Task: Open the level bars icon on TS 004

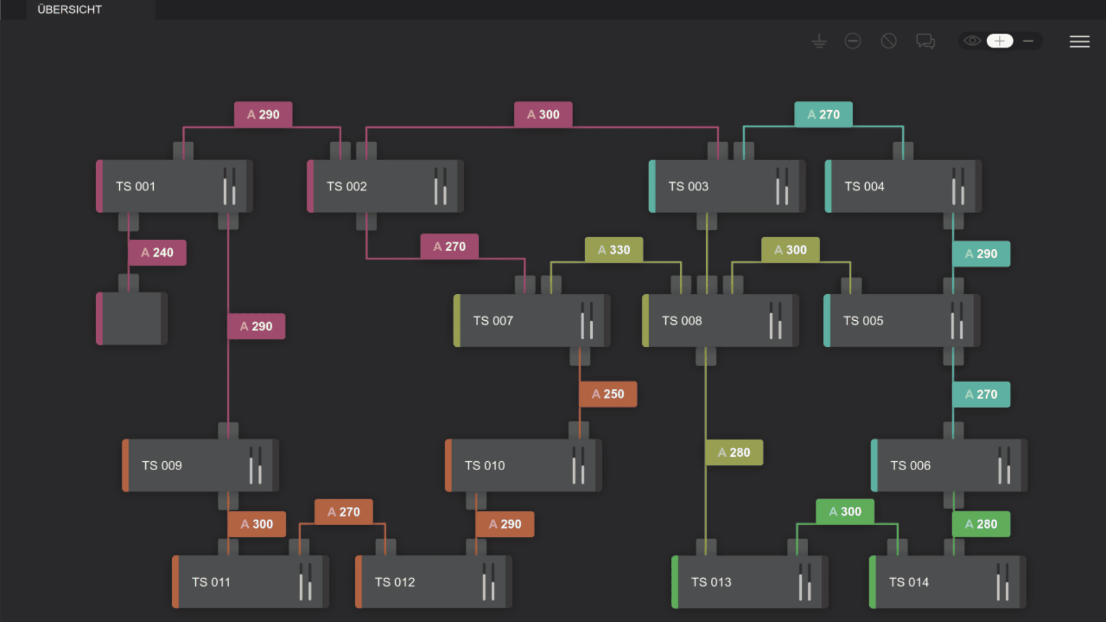Action: point(958,186)
